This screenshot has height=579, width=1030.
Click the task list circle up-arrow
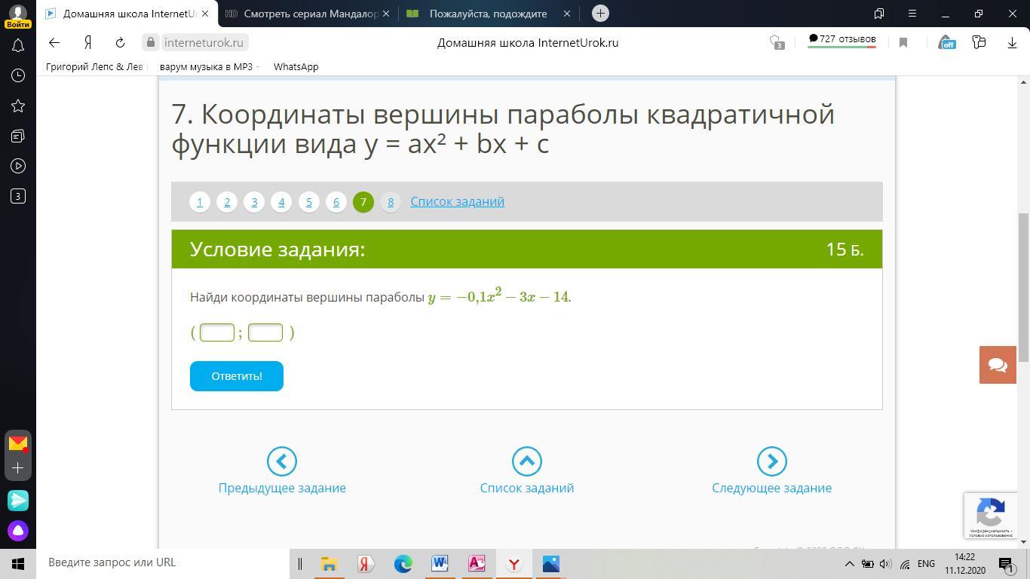click(527, 461)
